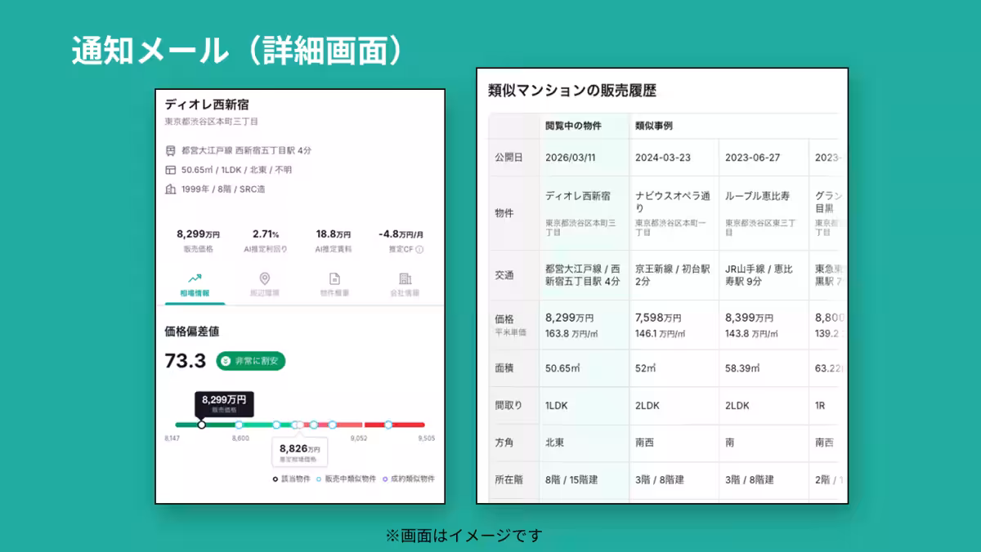The height and width of the screenshot is (552, 981).
Task: Click the company building icon for 会社情報
Action: pos(405,278)
